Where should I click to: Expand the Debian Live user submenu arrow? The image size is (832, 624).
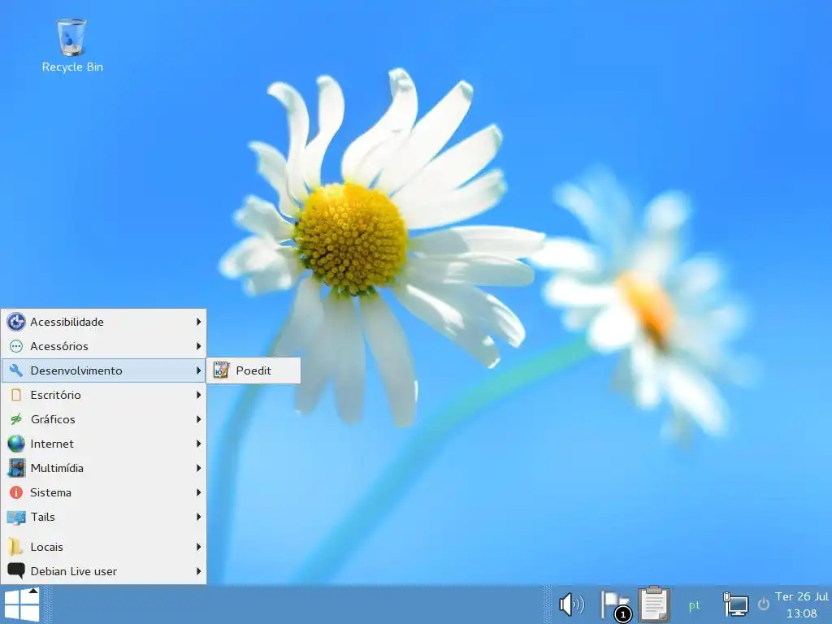tap(198, 571)
